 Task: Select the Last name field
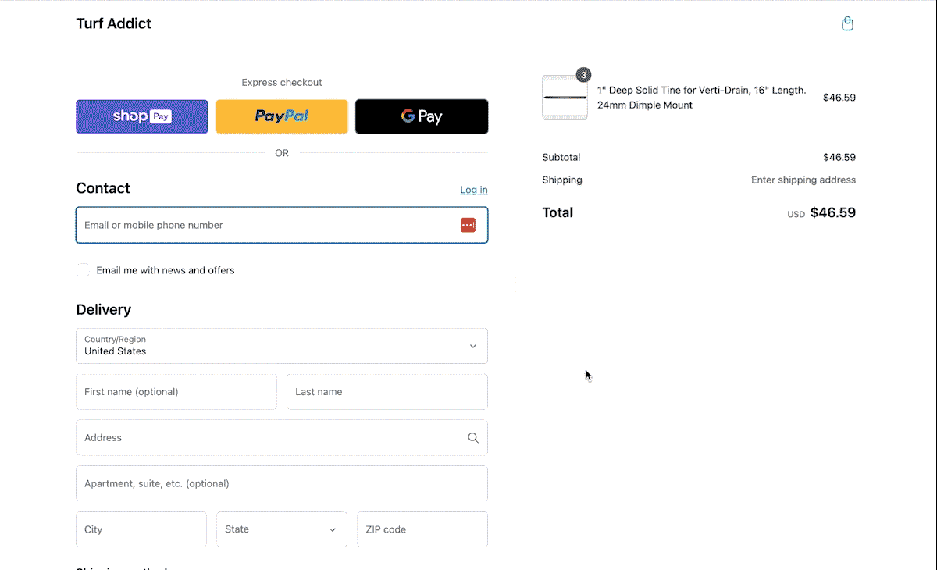387,392
